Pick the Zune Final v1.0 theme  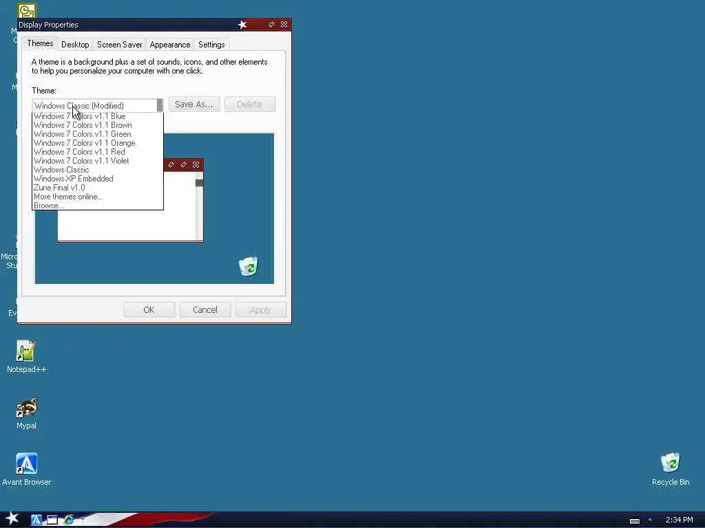98,188
